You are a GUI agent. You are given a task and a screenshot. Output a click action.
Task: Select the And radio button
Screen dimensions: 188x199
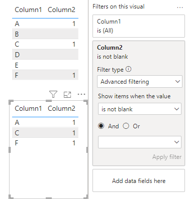pyautogui.click(x=101, y=126)
